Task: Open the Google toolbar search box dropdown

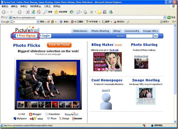Action: (x=38, y=21)
